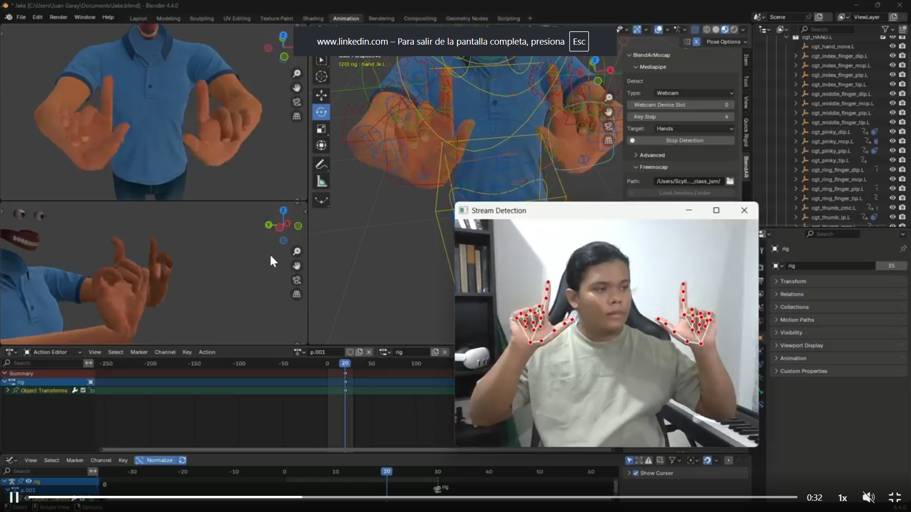Screen dimensions: 911x512
Task: Click the Blender logo menu icon
Action: (9, 17)
